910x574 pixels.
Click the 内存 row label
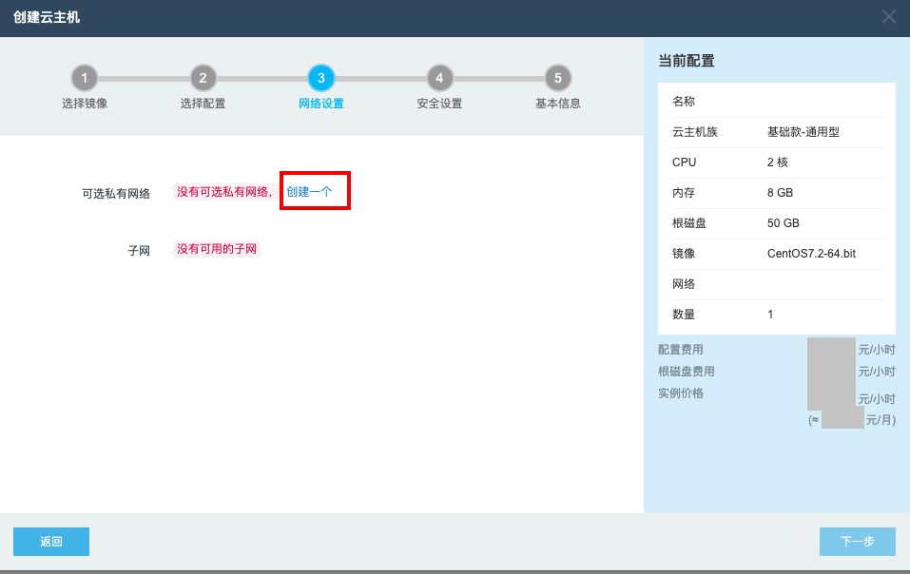pyautogui.click(x=684, y=193)
